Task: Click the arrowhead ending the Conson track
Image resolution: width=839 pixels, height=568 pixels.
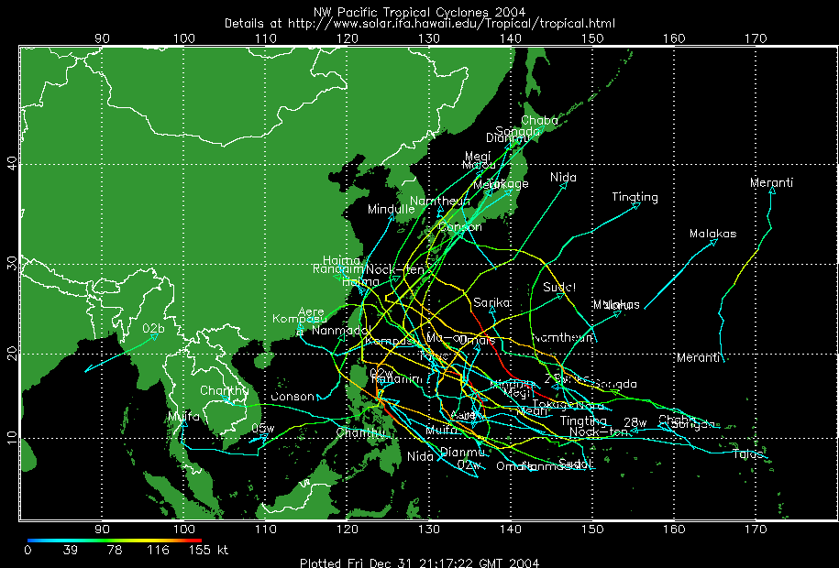Action: click(x=318, y=397)
